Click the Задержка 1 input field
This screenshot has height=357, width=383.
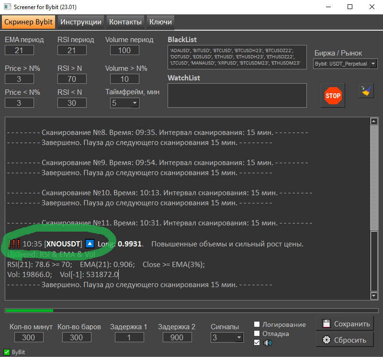[129, 337]
